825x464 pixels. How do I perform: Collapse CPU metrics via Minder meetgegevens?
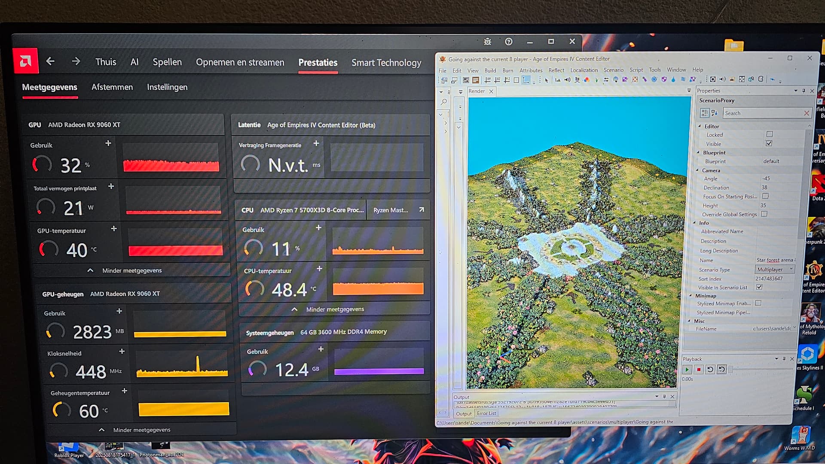click(x=328, y=309)
